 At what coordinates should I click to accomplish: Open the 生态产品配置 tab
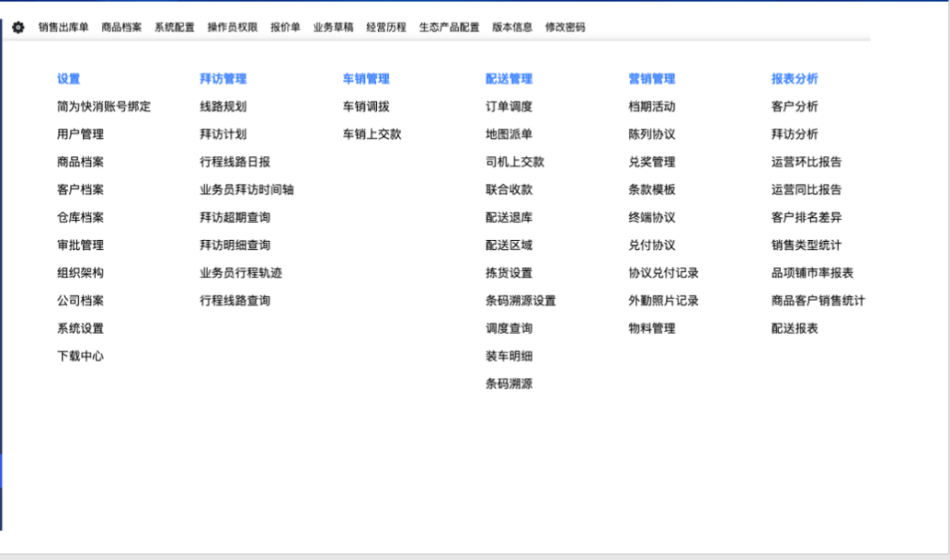pos(449,28)
